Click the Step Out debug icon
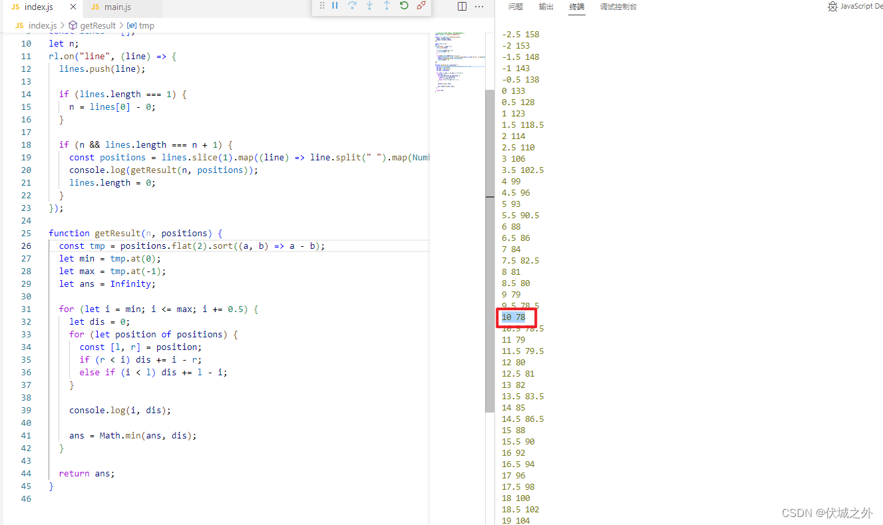The height and width of the screenshot is (525, 883). click(387, 5)
